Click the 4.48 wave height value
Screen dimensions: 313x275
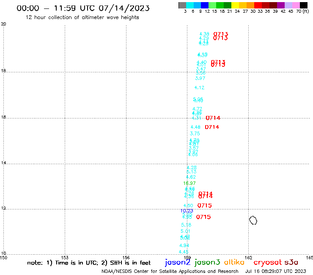pos(195,127)
